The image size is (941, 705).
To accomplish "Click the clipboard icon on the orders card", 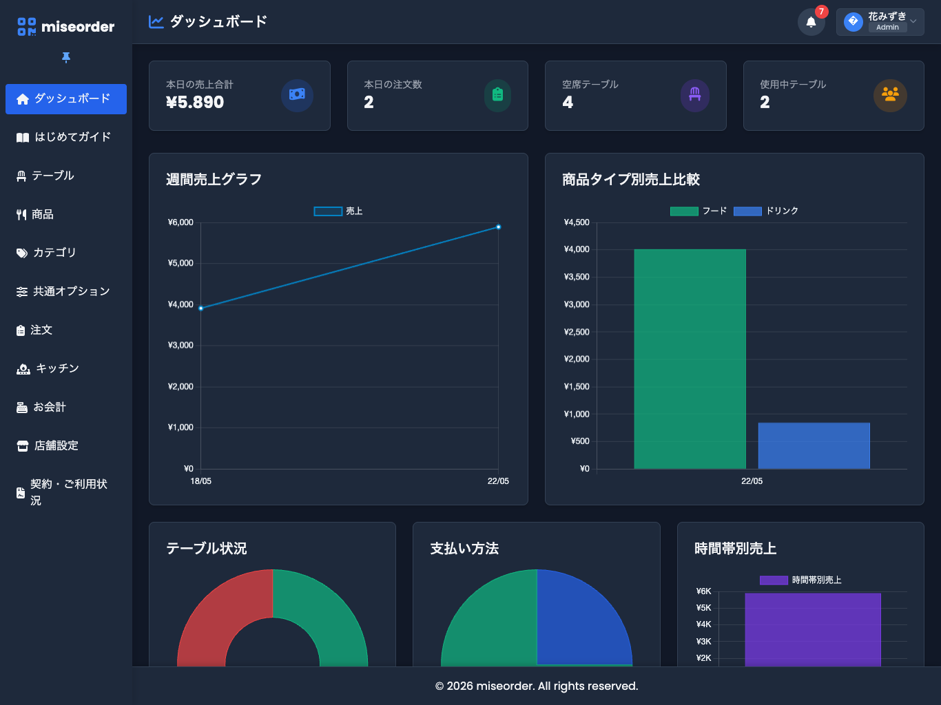I will (497, 95).
